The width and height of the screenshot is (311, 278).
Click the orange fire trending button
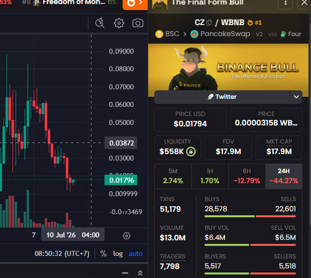coord(135,3)
